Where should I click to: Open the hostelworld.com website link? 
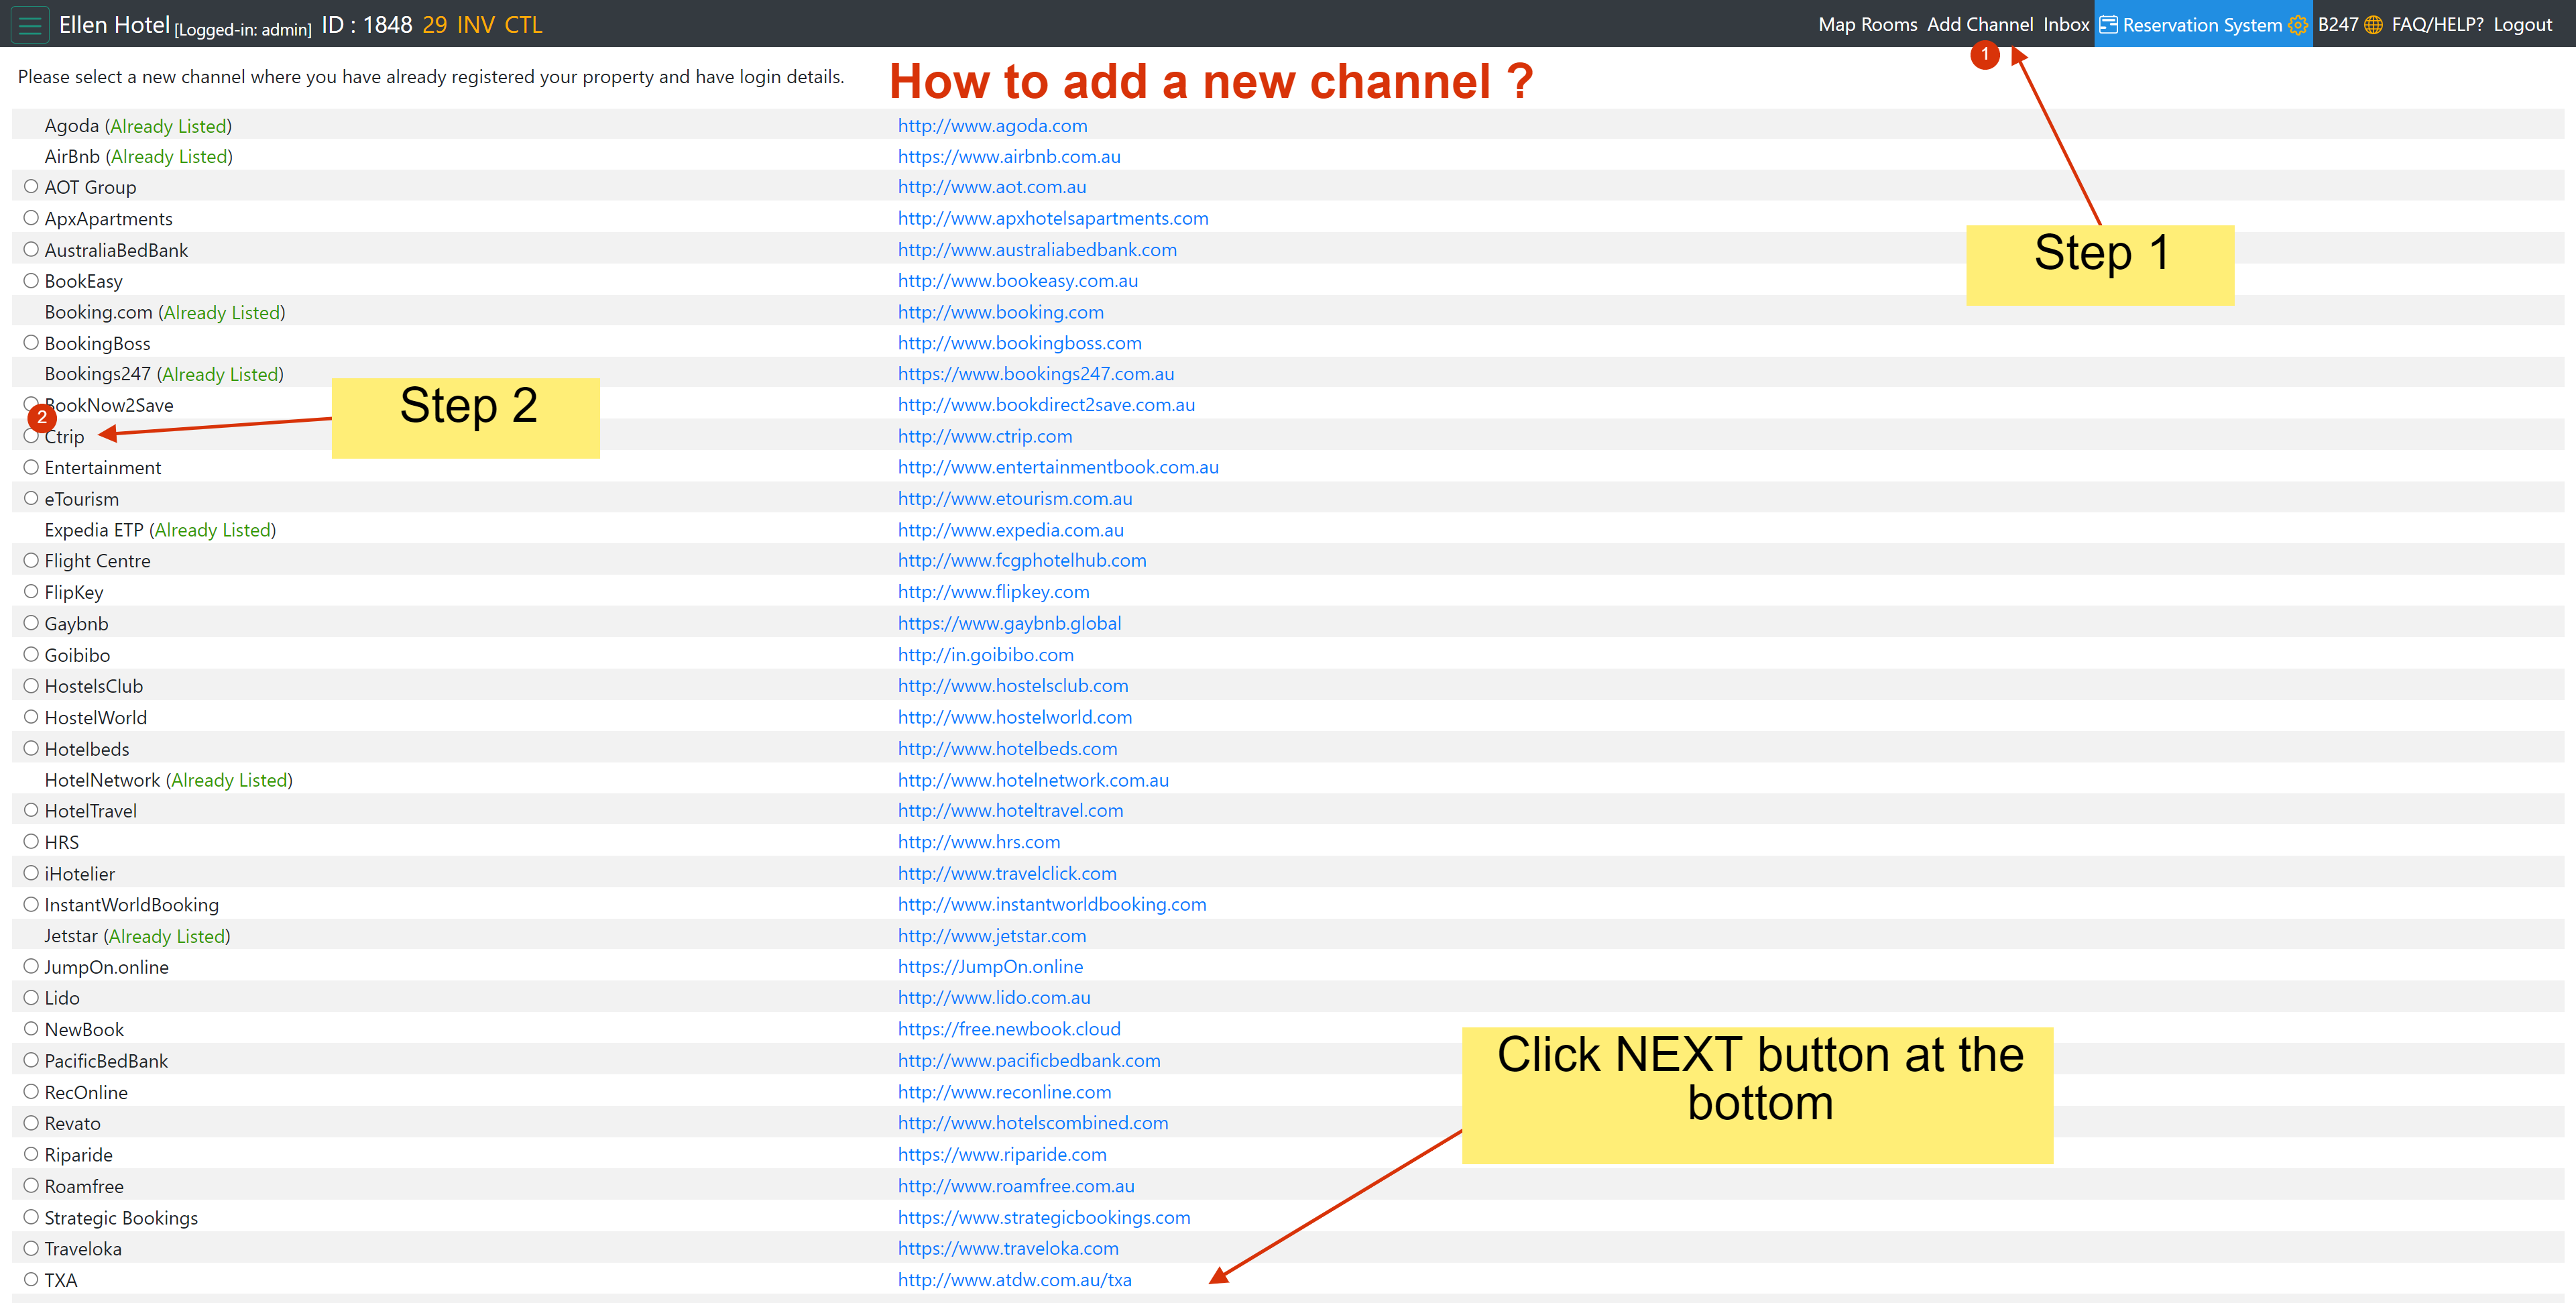point(1014,717)
